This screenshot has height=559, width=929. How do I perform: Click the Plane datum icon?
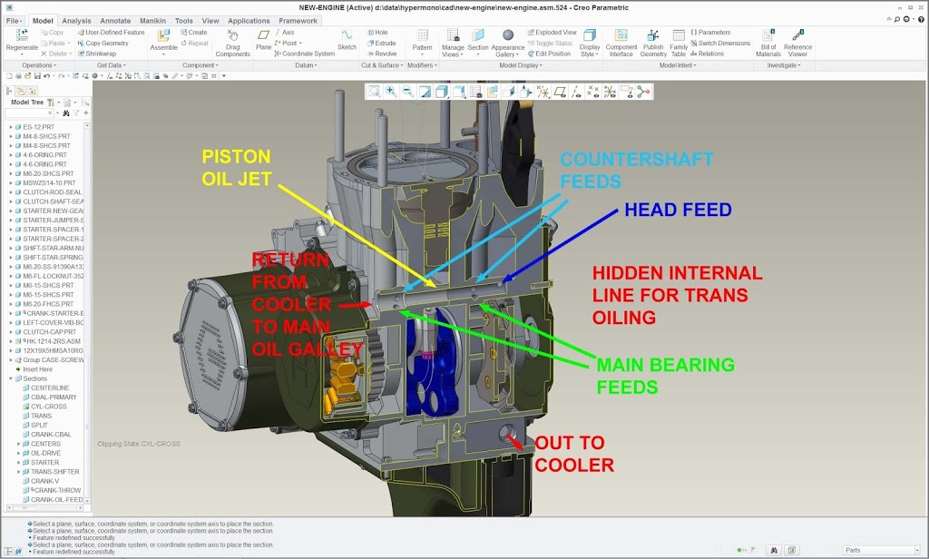point(263,36)
